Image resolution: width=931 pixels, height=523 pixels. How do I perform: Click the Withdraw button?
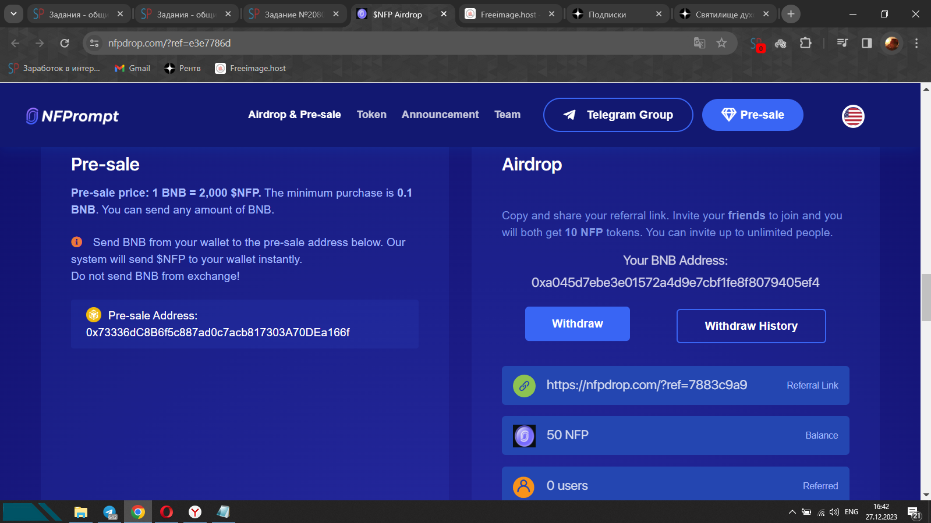(x=578, y=323)
